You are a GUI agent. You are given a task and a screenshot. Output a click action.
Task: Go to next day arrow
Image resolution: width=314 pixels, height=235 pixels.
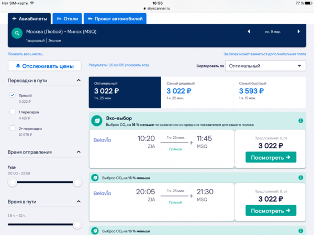tap(299, 31)
